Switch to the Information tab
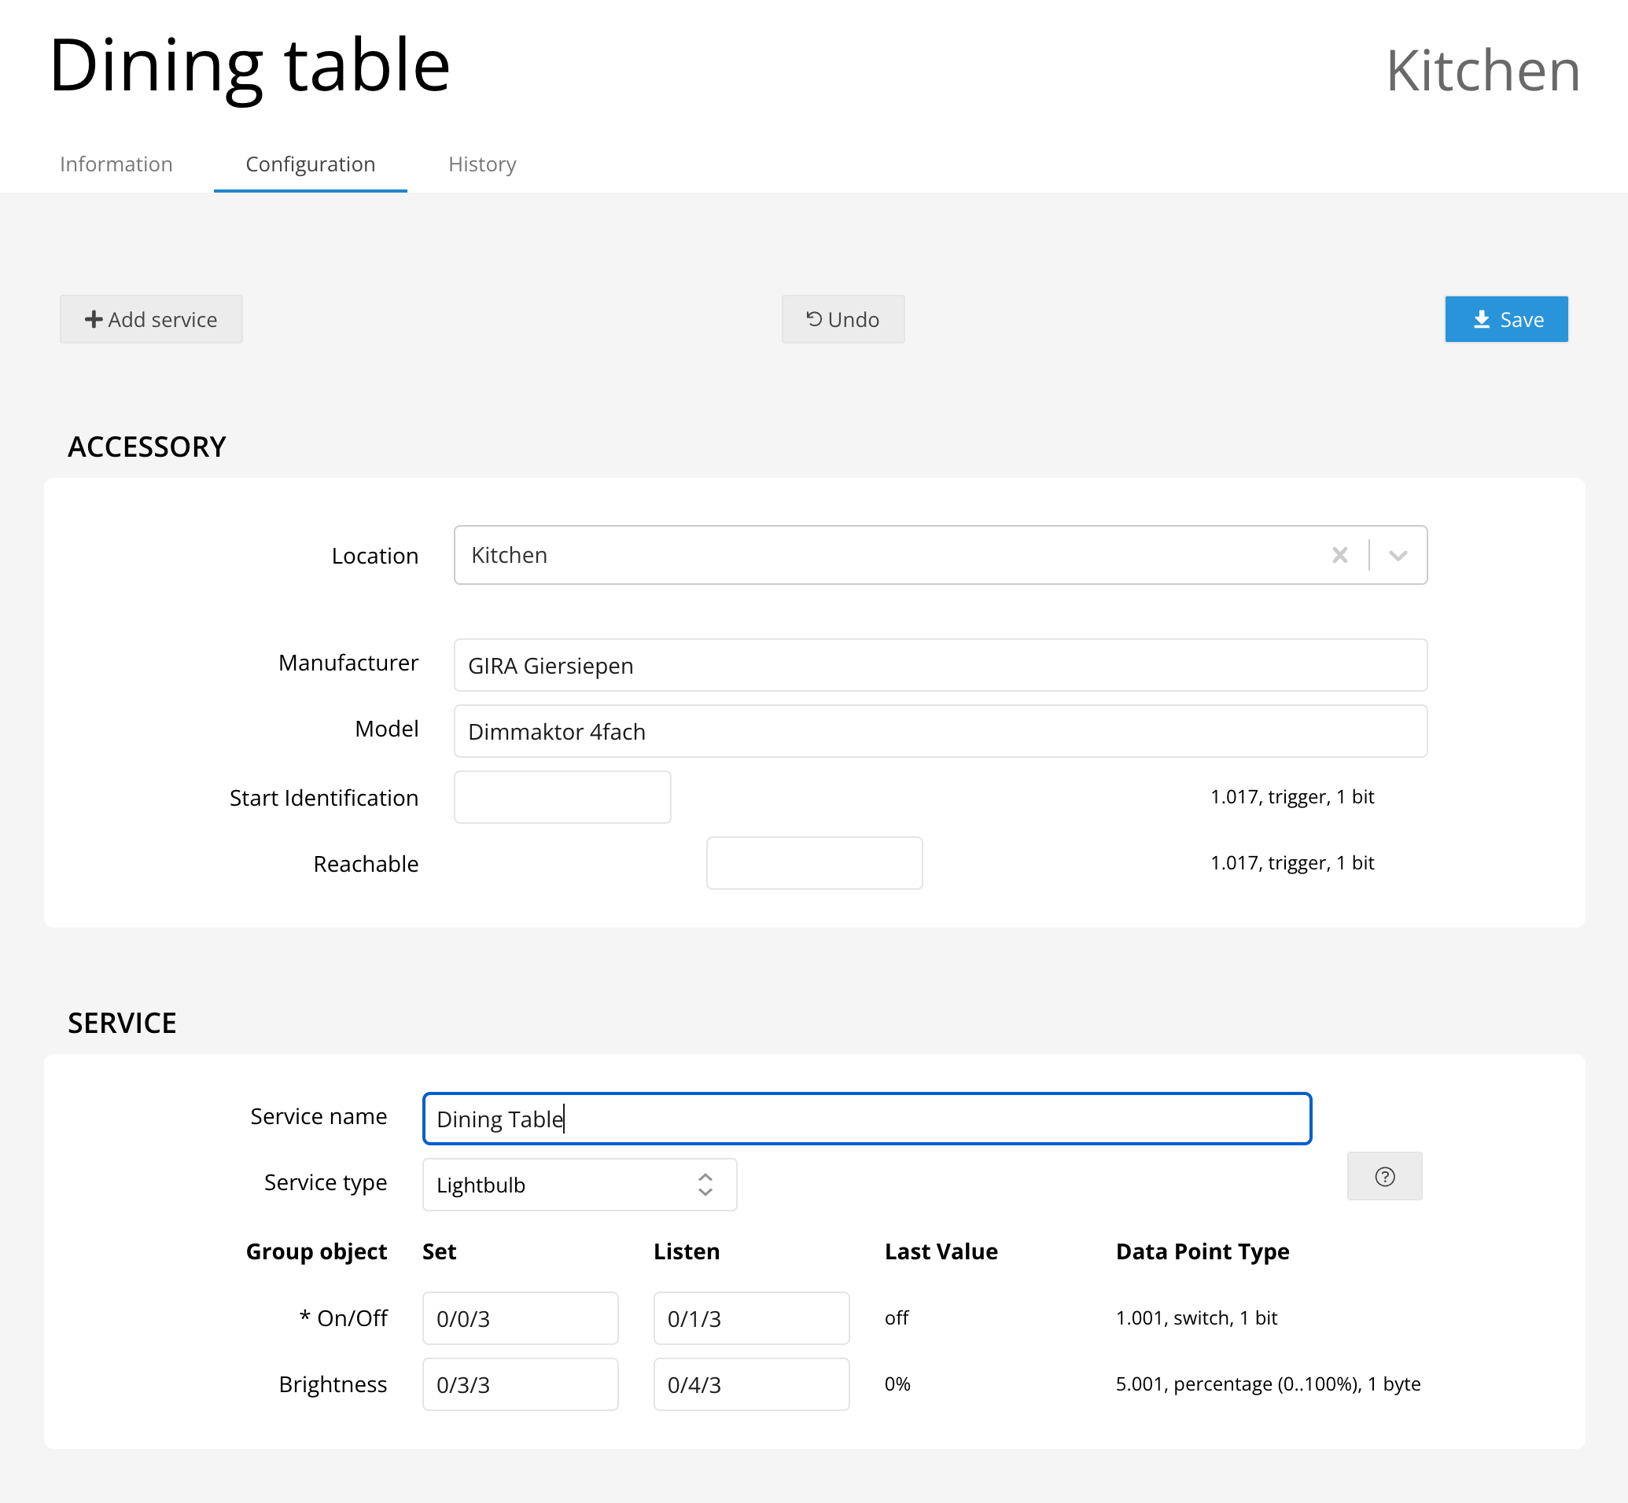Screen dimensions: 1628x1503 click(x=116, y=164)
